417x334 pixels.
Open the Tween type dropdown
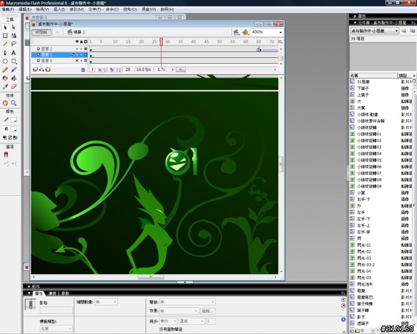(106, 302)
